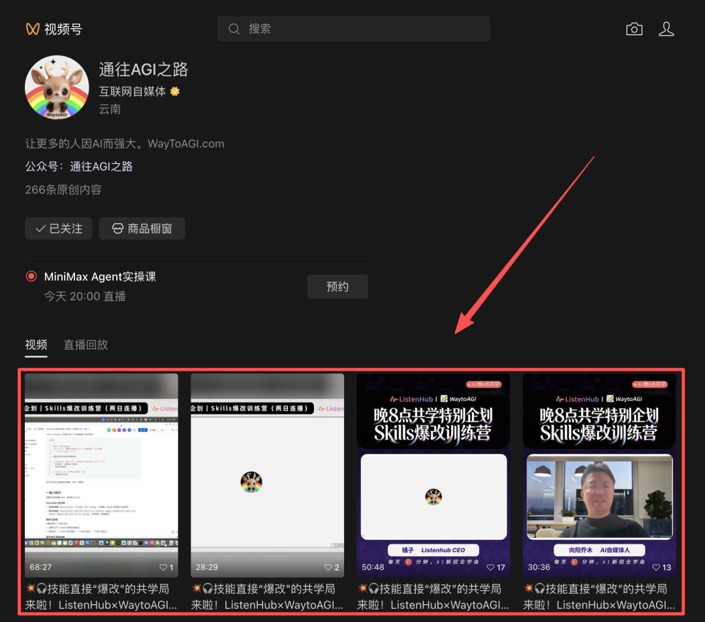Like the 68:27 video via heart icon
The height and width of the screenshot is (622, 705).
pyautogui.click(x=163, y=567)
